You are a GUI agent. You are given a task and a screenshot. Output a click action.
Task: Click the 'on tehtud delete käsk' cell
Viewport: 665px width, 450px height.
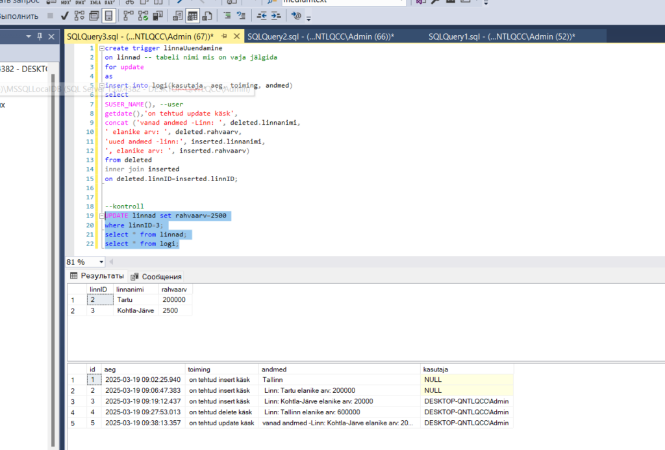222,412
